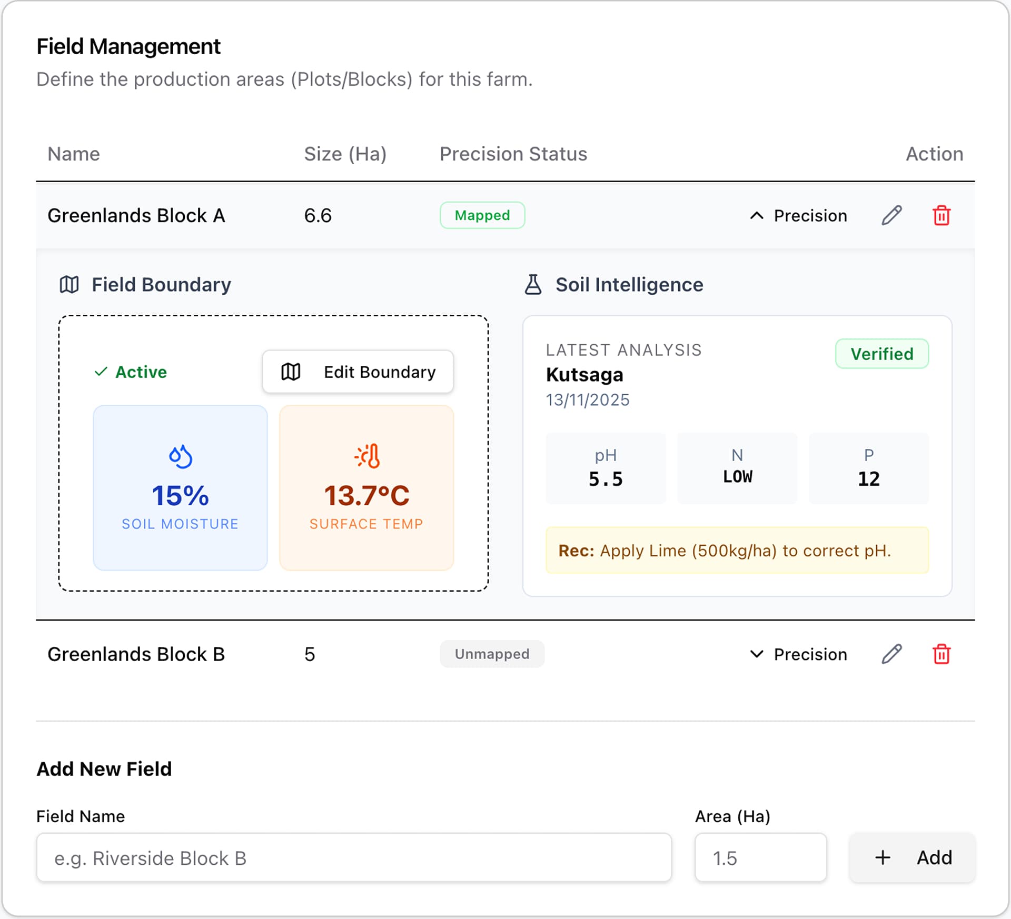
Task: Click the map icon beside Field Boundary
Action: click(x=69, y=284)
